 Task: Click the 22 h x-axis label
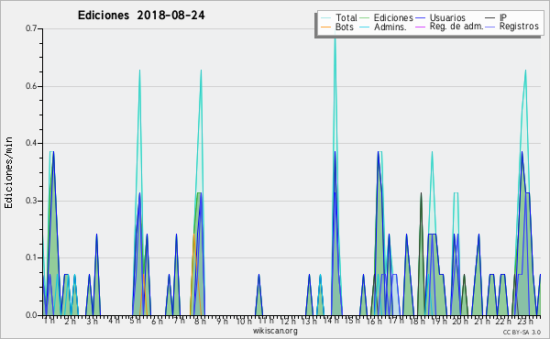(x=503, y=321)
